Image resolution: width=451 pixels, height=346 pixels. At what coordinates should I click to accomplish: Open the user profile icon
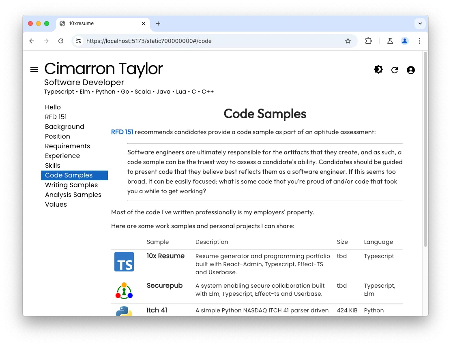410,70
